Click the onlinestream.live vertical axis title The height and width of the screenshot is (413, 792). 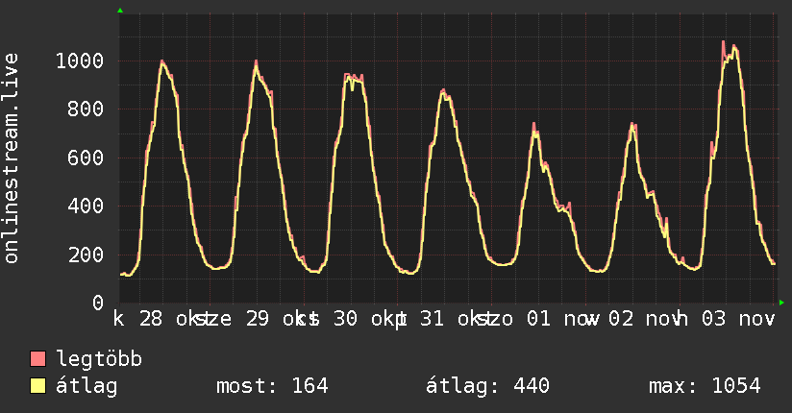tap(12, 158)
